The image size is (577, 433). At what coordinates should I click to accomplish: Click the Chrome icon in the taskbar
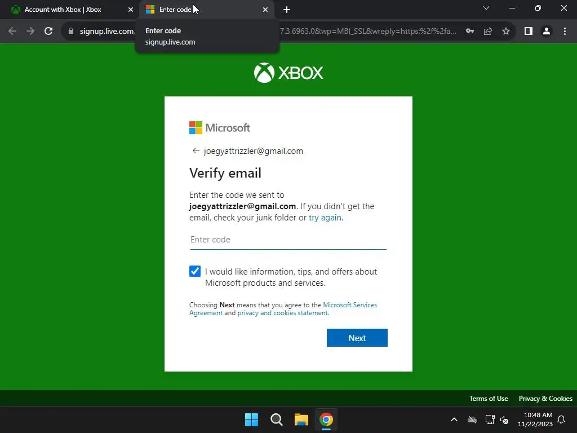click(x=326, y=419)
